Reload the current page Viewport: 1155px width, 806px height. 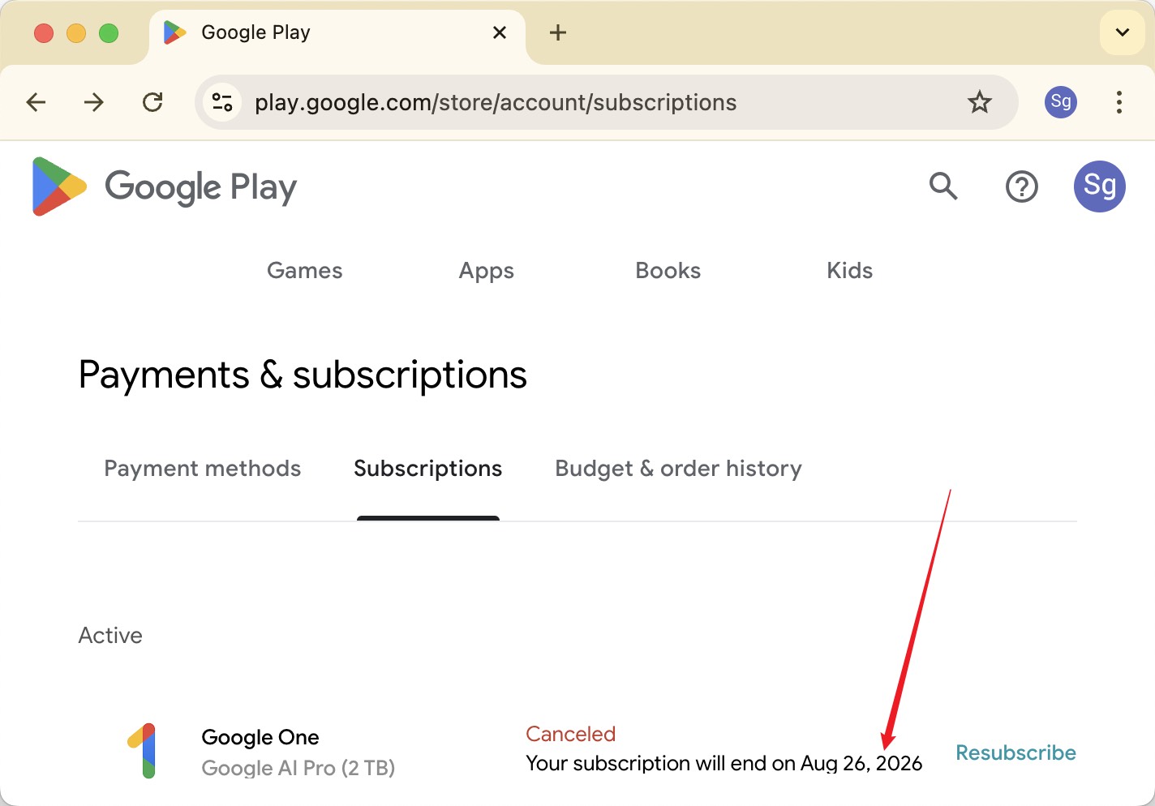pos(152,102)
